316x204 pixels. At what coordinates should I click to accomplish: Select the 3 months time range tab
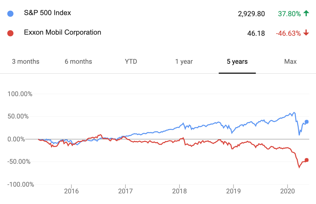25,61
